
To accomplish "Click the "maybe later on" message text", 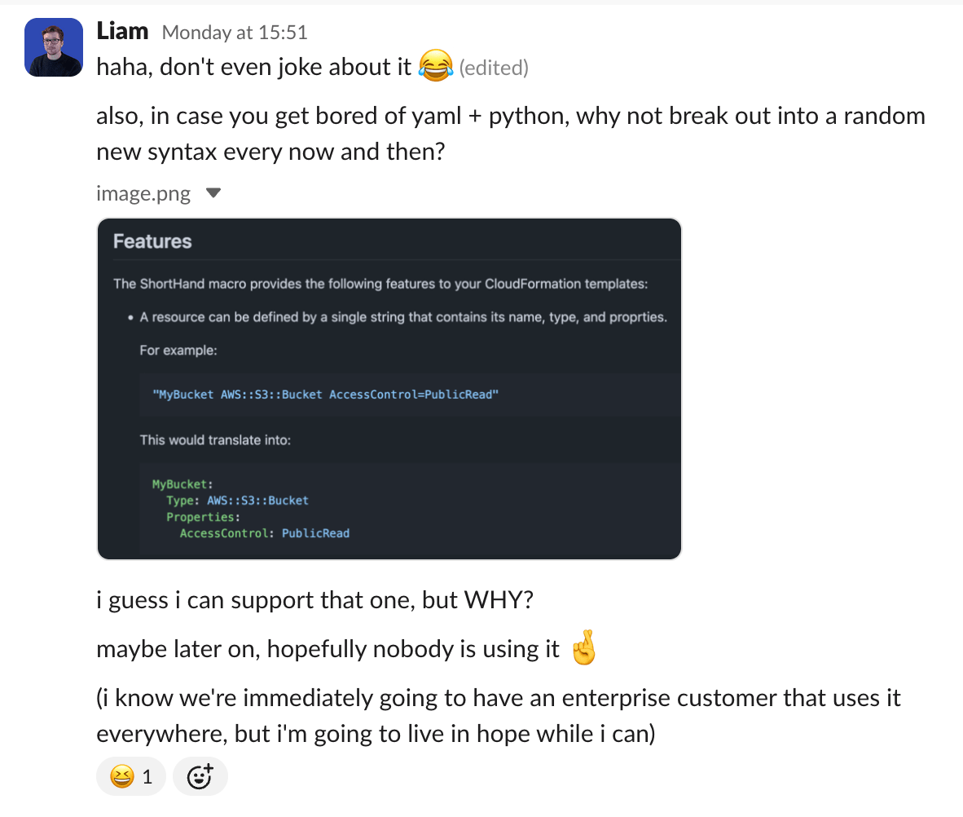I will coord(328,649).
